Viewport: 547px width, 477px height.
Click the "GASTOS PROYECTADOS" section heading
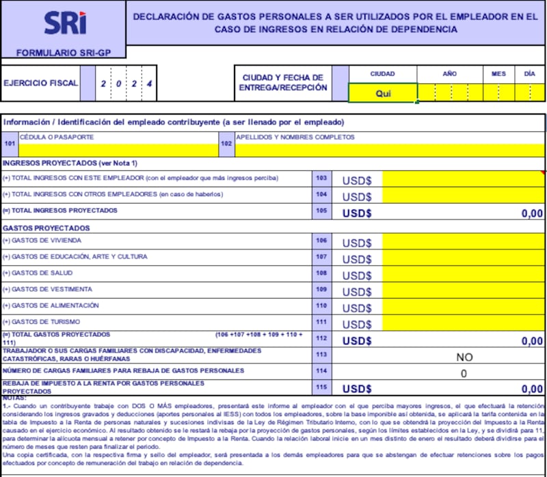46,228
